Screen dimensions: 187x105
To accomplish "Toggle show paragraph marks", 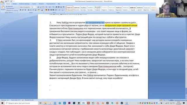I will pyautogui.click(x=64, y=7).
